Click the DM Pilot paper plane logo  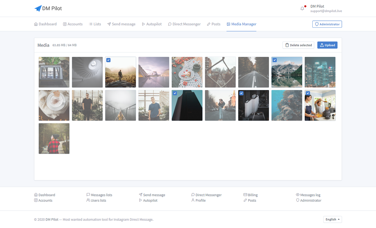pyautogui.click(x=38, y=8)
